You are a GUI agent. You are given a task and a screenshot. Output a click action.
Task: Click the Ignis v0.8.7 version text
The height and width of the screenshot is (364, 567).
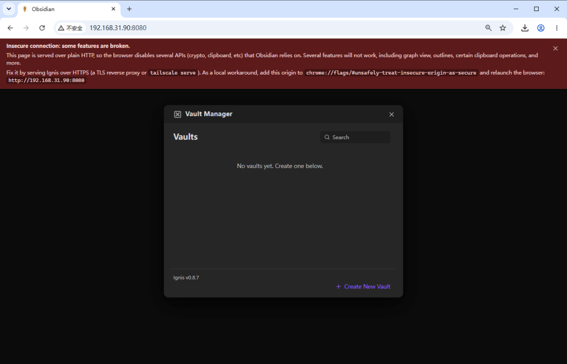click(186, 277)
